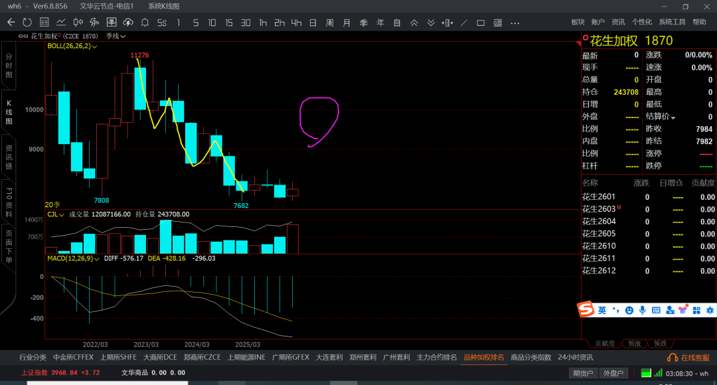Open the 个性化 menu

pyautogui.click(x=641, y=22)
